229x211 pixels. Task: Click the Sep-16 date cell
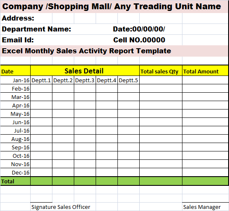(x=16, y=147)
